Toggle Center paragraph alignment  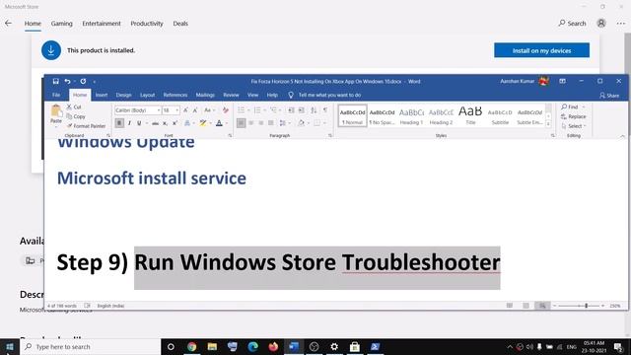(x=251, y=123)
